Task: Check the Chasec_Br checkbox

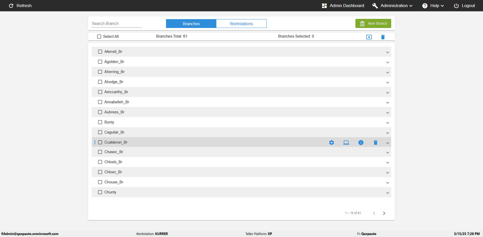Action: (100, 152)
